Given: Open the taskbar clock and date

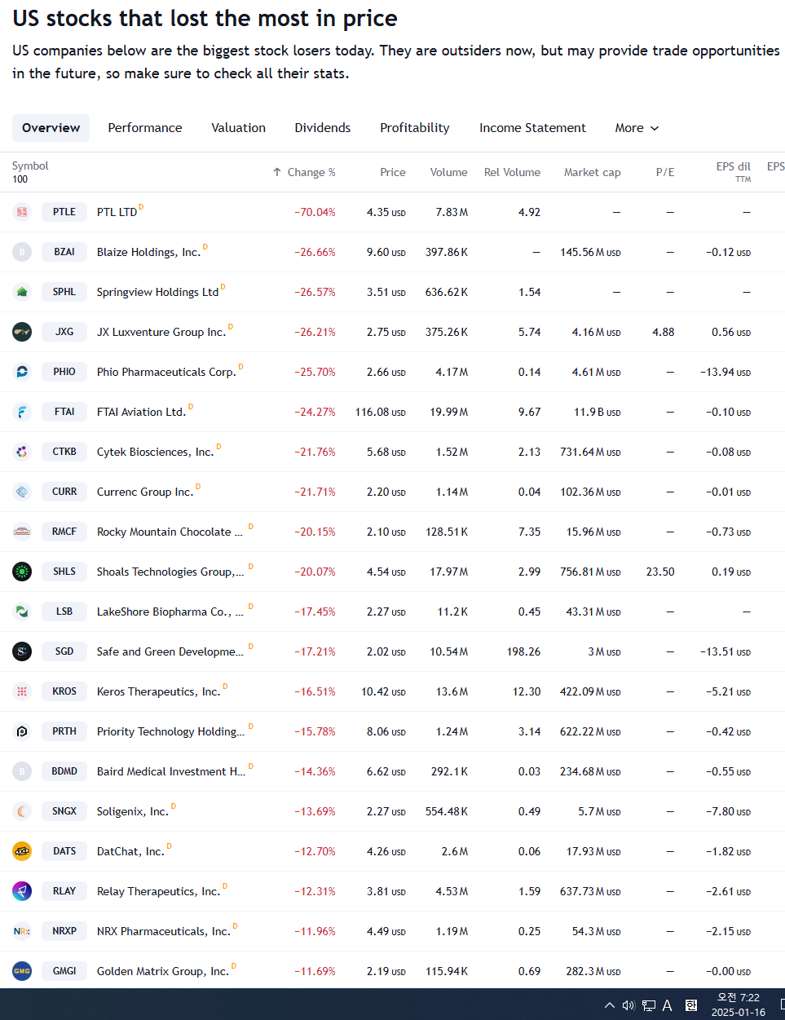Looking at the screenshot, I should click(738, 1005).
